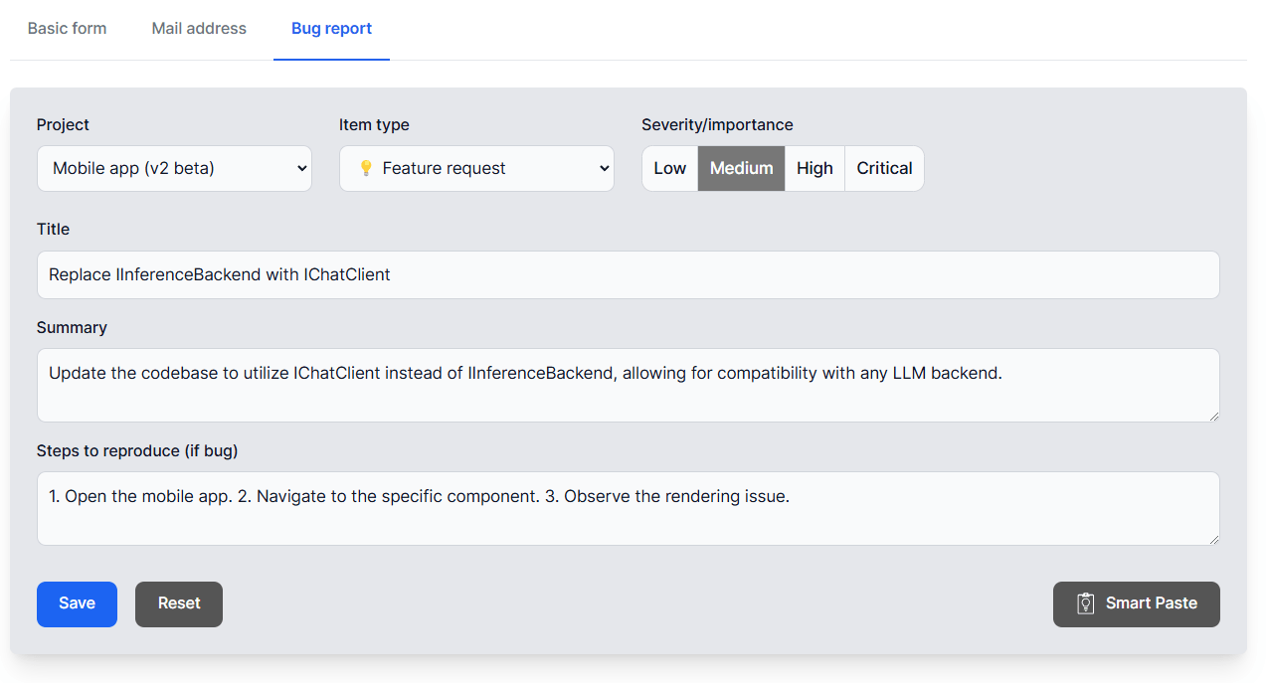Expand the Feature request combo box
1267x683 pixels.
476,168
